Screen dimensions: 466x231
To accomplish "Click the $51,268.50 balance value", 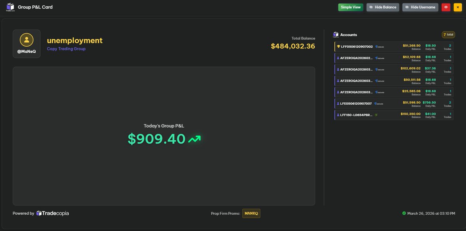I will (x=412, y=45).
